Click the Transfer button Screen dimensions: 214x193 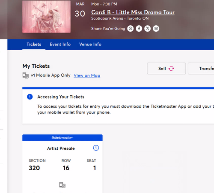(x=201, y=69)
